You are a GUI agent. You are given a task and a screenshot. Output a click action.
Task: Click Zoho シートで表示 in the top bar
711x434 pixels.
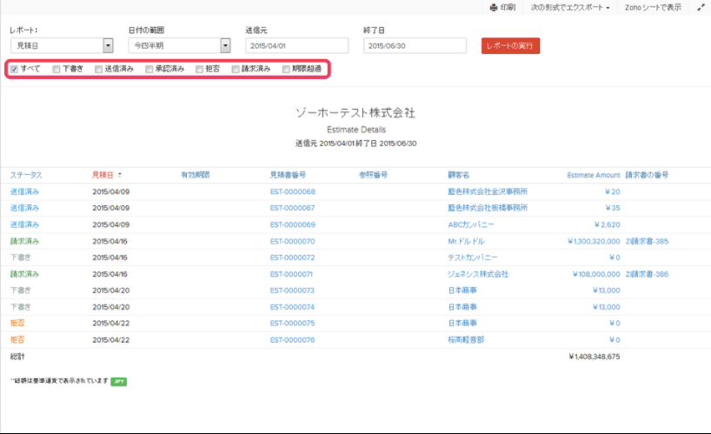[655, 7]
